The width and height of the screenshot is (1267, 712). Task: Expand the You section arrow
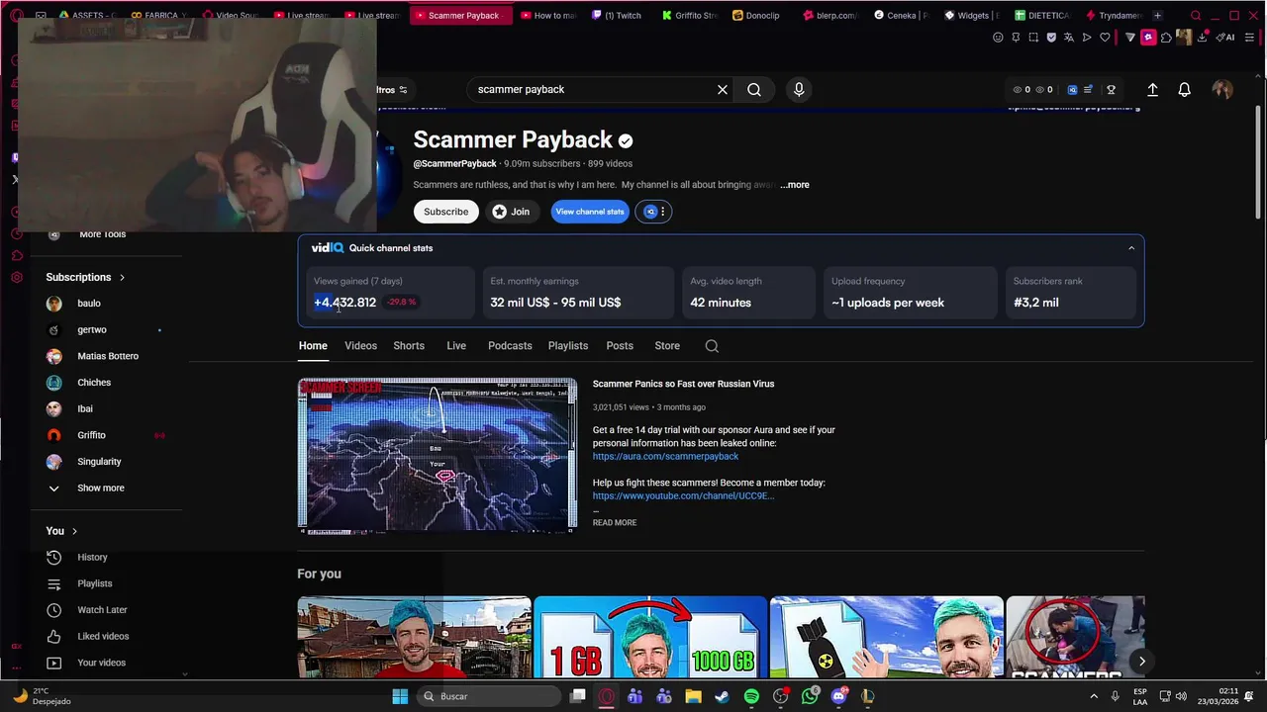tap(74, 532)
